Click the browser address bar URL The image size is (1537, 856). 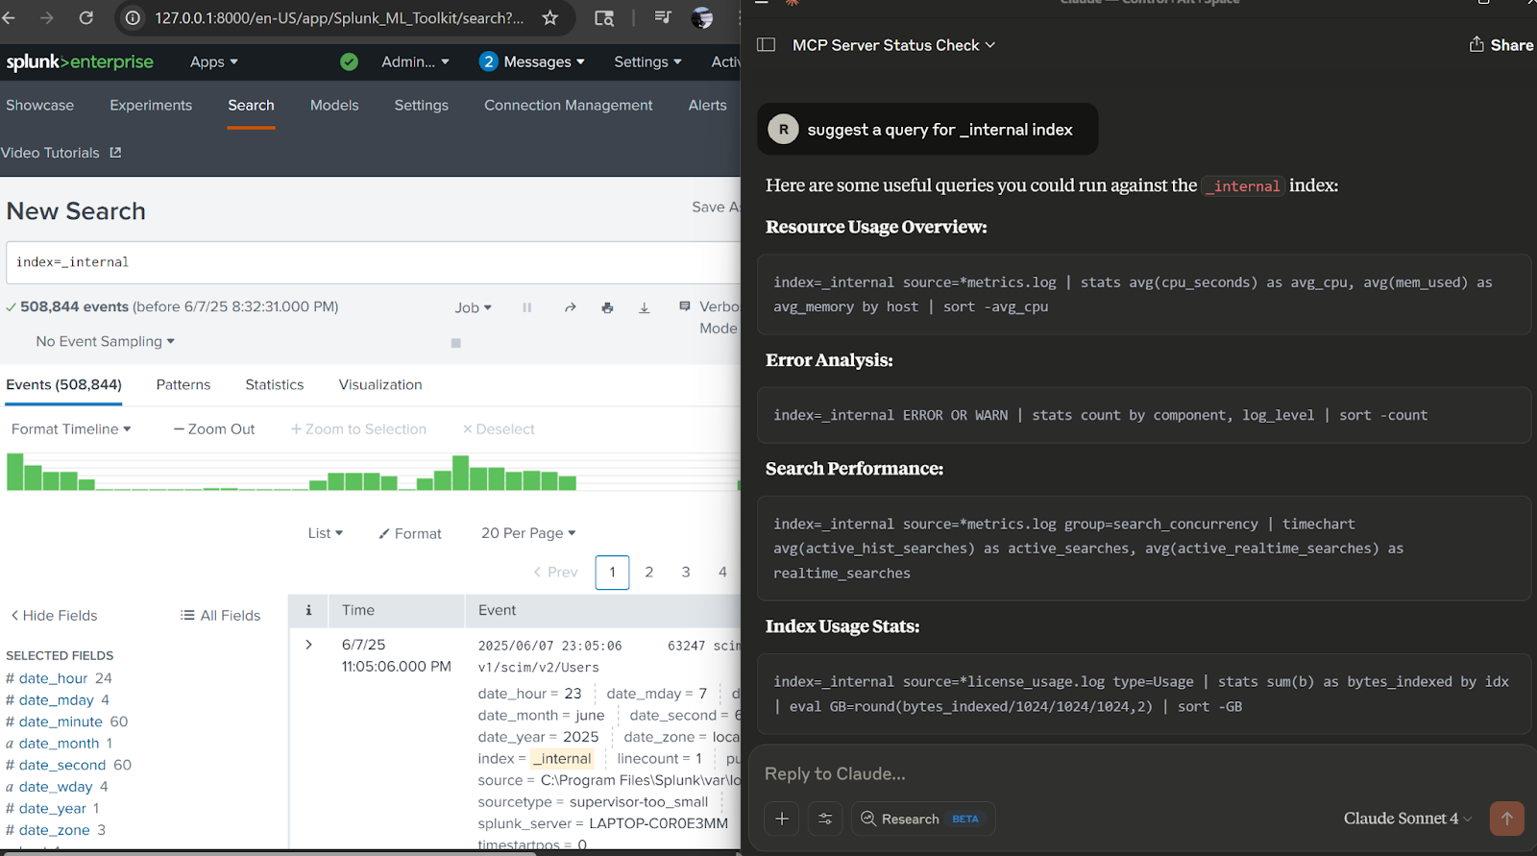[x=339, y=17]
